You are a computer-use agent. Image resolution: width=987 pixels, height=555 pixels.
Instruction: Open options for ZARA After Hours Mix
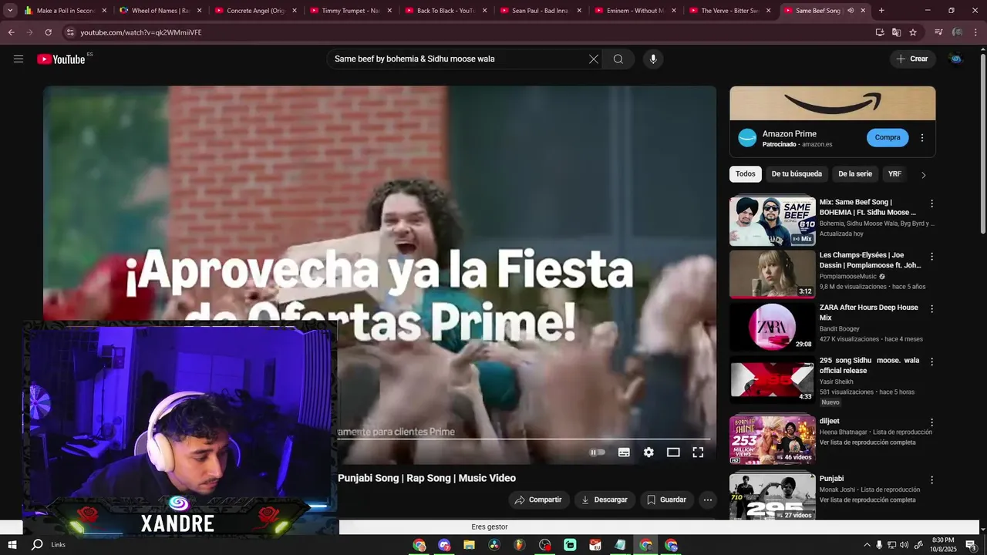(931, 309)
